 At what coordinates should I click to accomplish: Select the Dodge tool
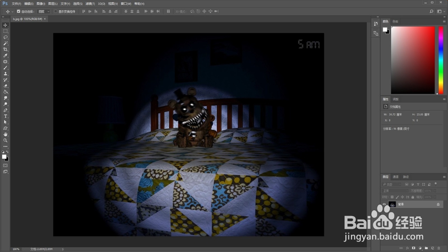[5, 104]
